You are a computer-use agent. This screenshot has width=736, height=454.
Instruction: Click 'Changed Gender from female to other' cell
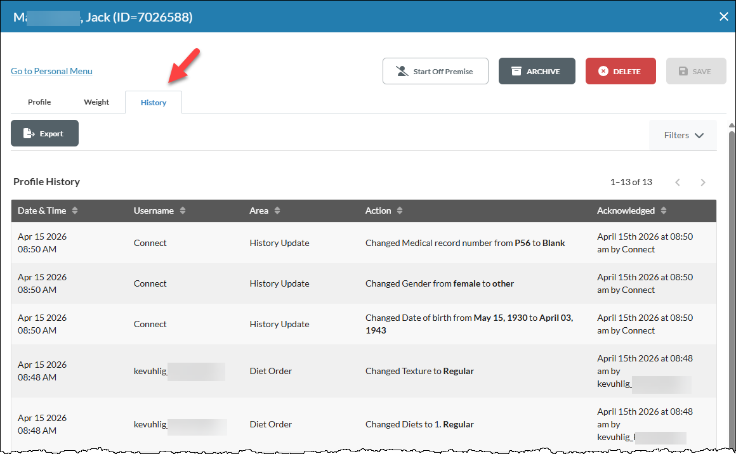click(439, 284)
